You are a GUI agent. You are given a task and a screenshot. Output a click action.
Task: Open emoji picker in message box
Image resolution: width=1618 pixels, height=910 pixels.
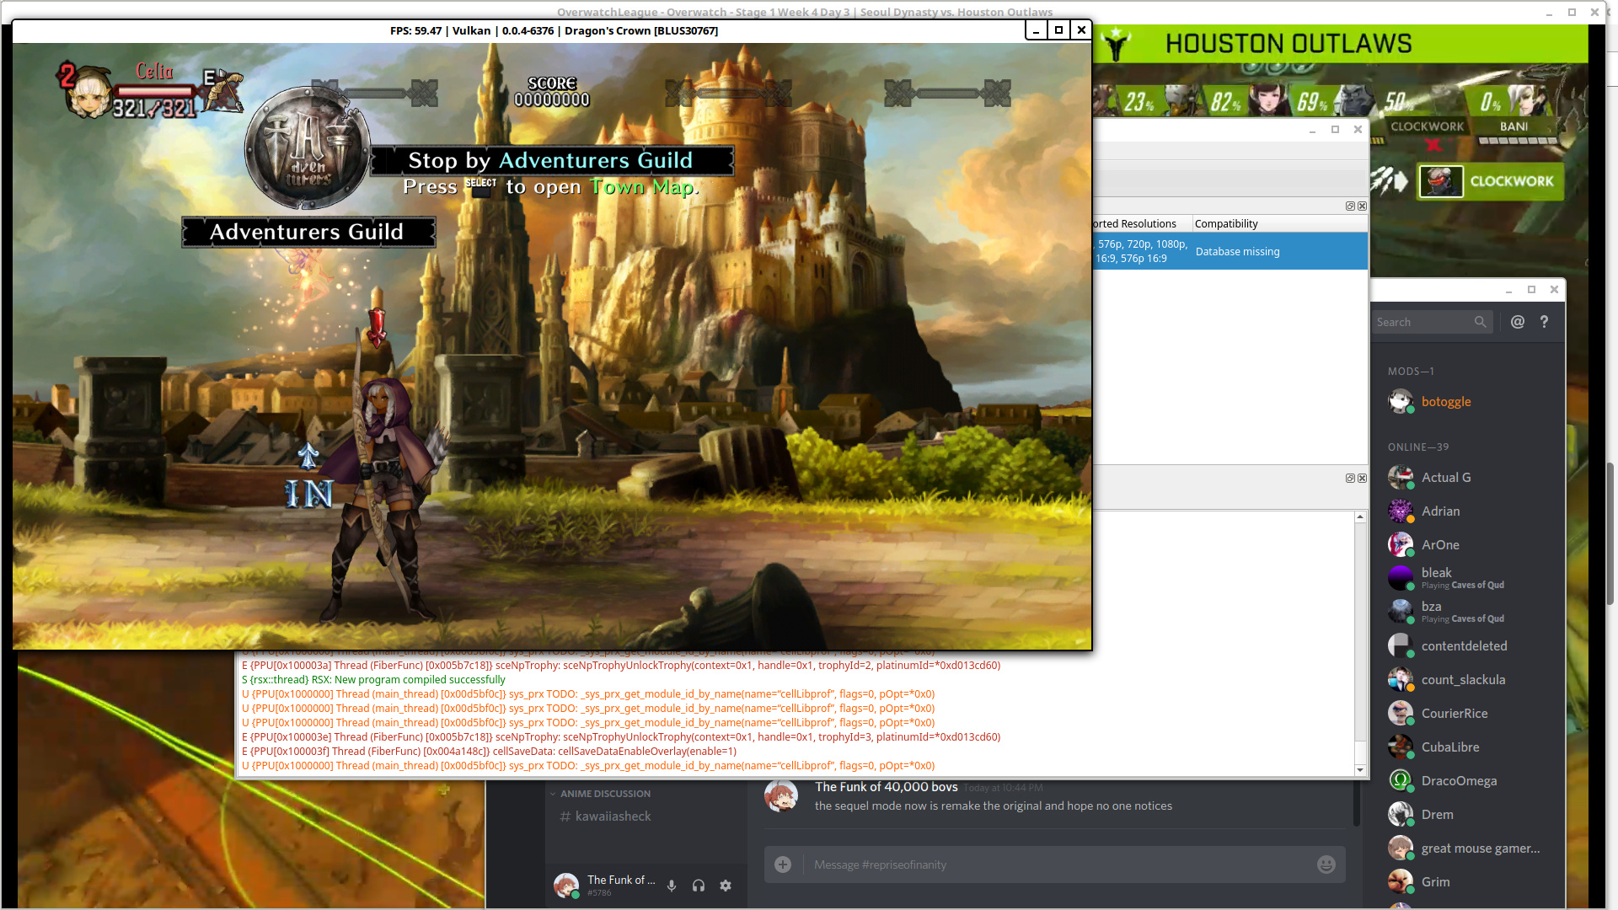pos(1326,864)
